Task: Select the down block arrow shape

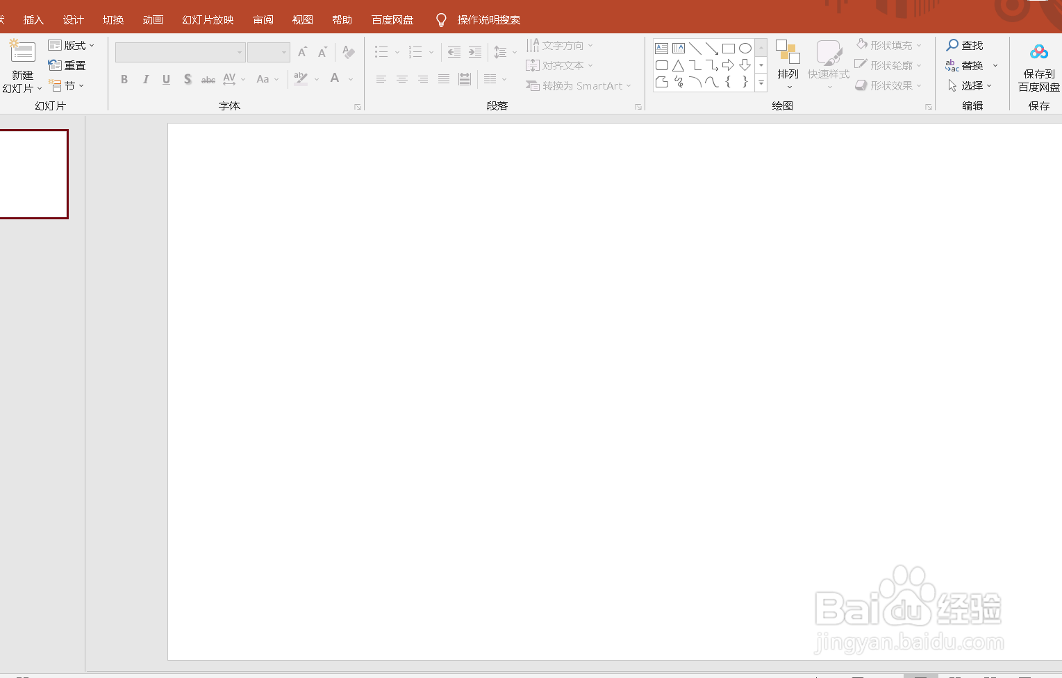Action: point(745,65)
